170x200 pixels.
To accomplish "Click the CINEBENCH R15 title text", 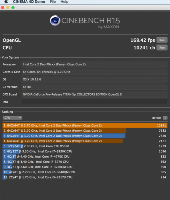I will tap(91, 21).
